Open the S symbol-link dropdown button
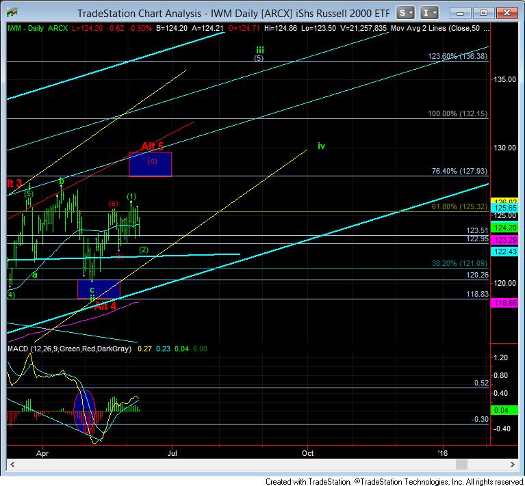The image size is (525, 486). (405, 13)
